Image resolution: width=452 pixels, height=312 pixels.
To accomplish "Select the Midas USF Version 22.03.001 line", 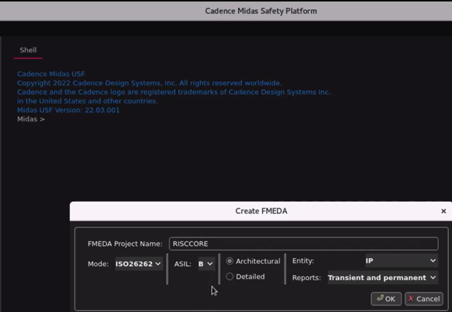I will coord(69,110).
